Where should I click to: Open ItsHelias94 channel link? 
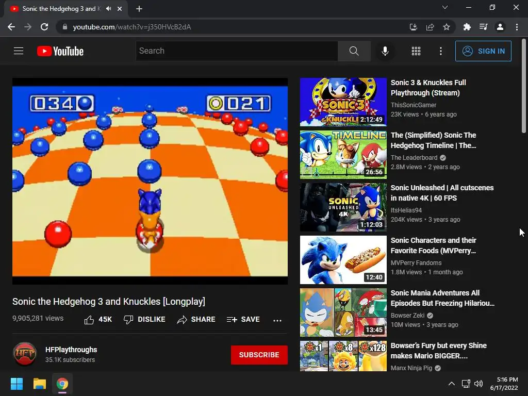(x=406, y=210)
